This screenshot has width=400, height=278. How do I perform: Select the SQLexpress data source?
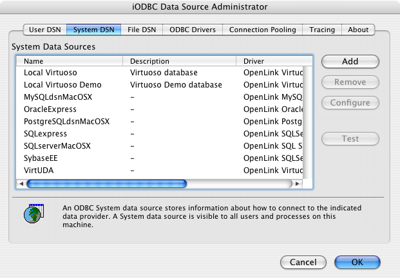click(160, 134)
